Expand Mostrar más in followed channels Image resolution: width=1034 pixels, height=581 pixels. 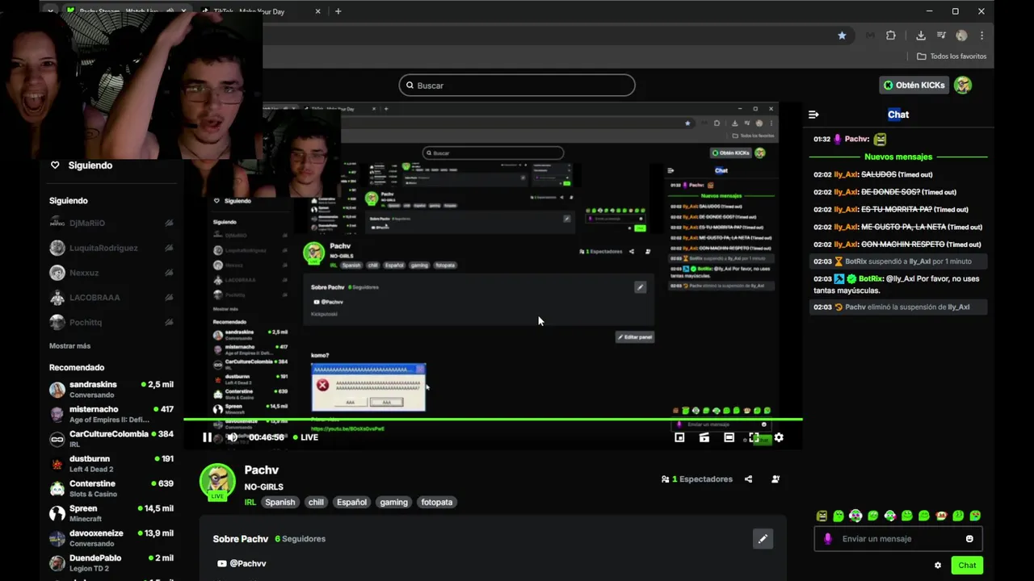69,346
